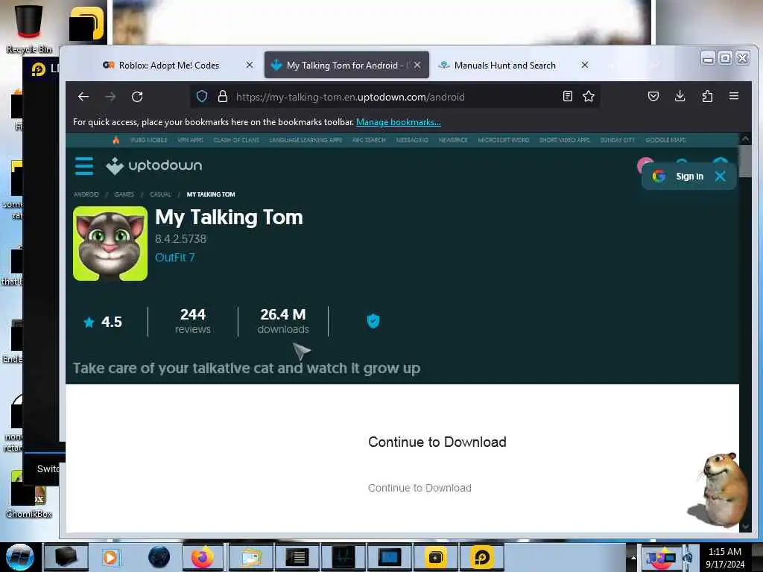
Task: Open PUBG MOBILE in top bar
Action: coord(149,140)
